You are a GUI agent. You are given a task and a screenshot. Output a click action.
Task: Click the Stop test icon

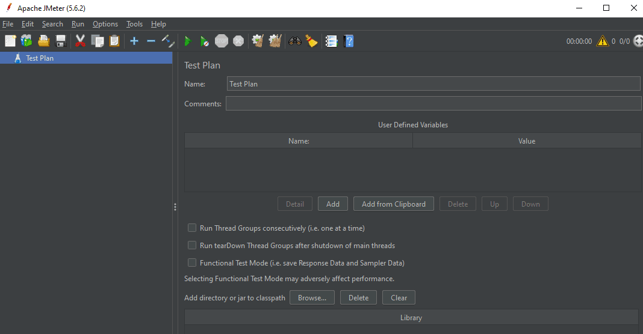click(222, 41)
